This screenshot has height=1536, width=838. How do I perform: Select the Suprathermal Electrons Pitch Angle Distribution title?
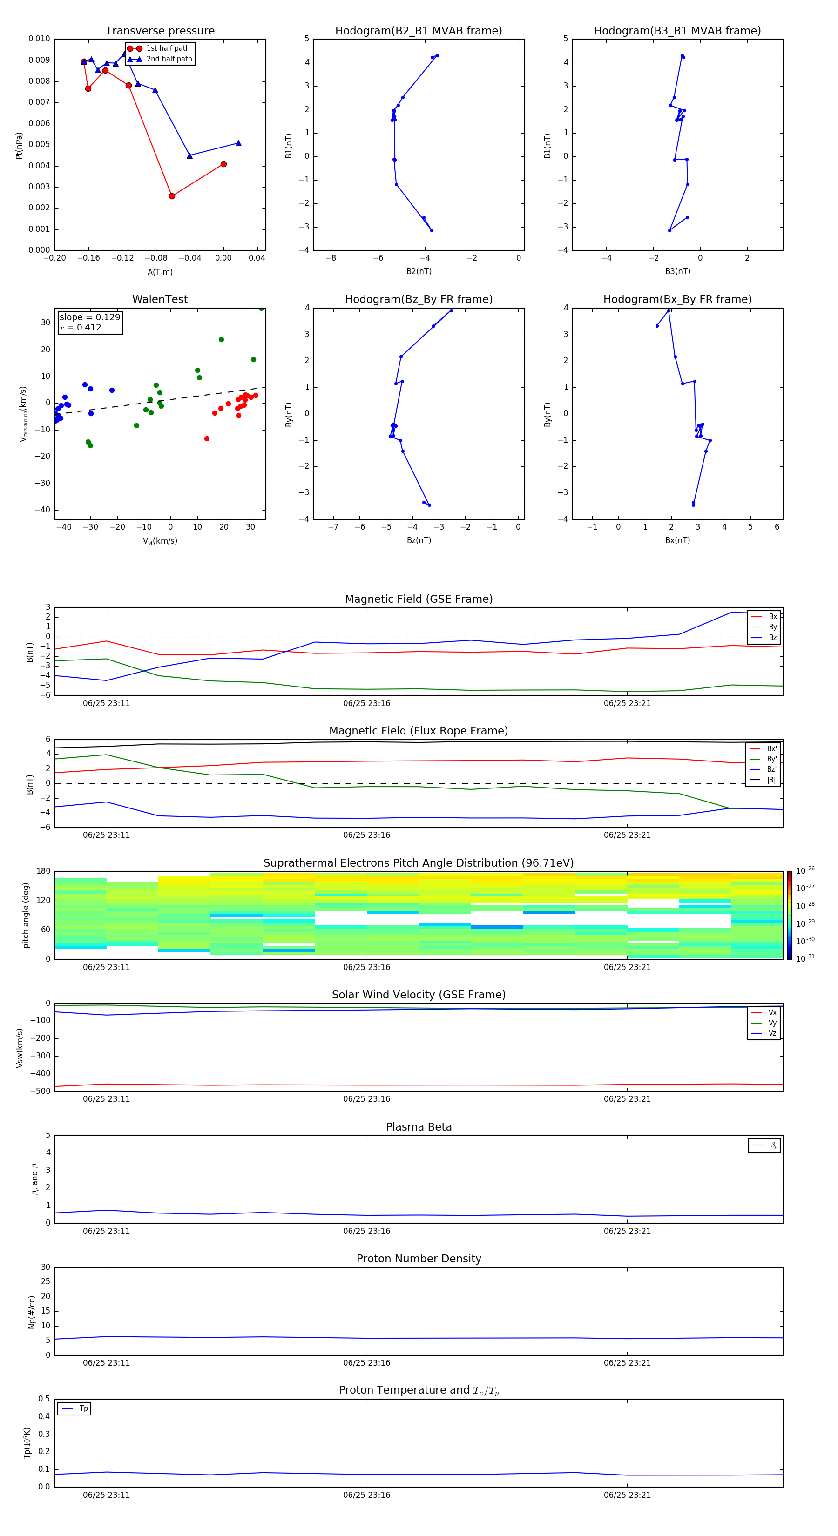tap(419, 863)
